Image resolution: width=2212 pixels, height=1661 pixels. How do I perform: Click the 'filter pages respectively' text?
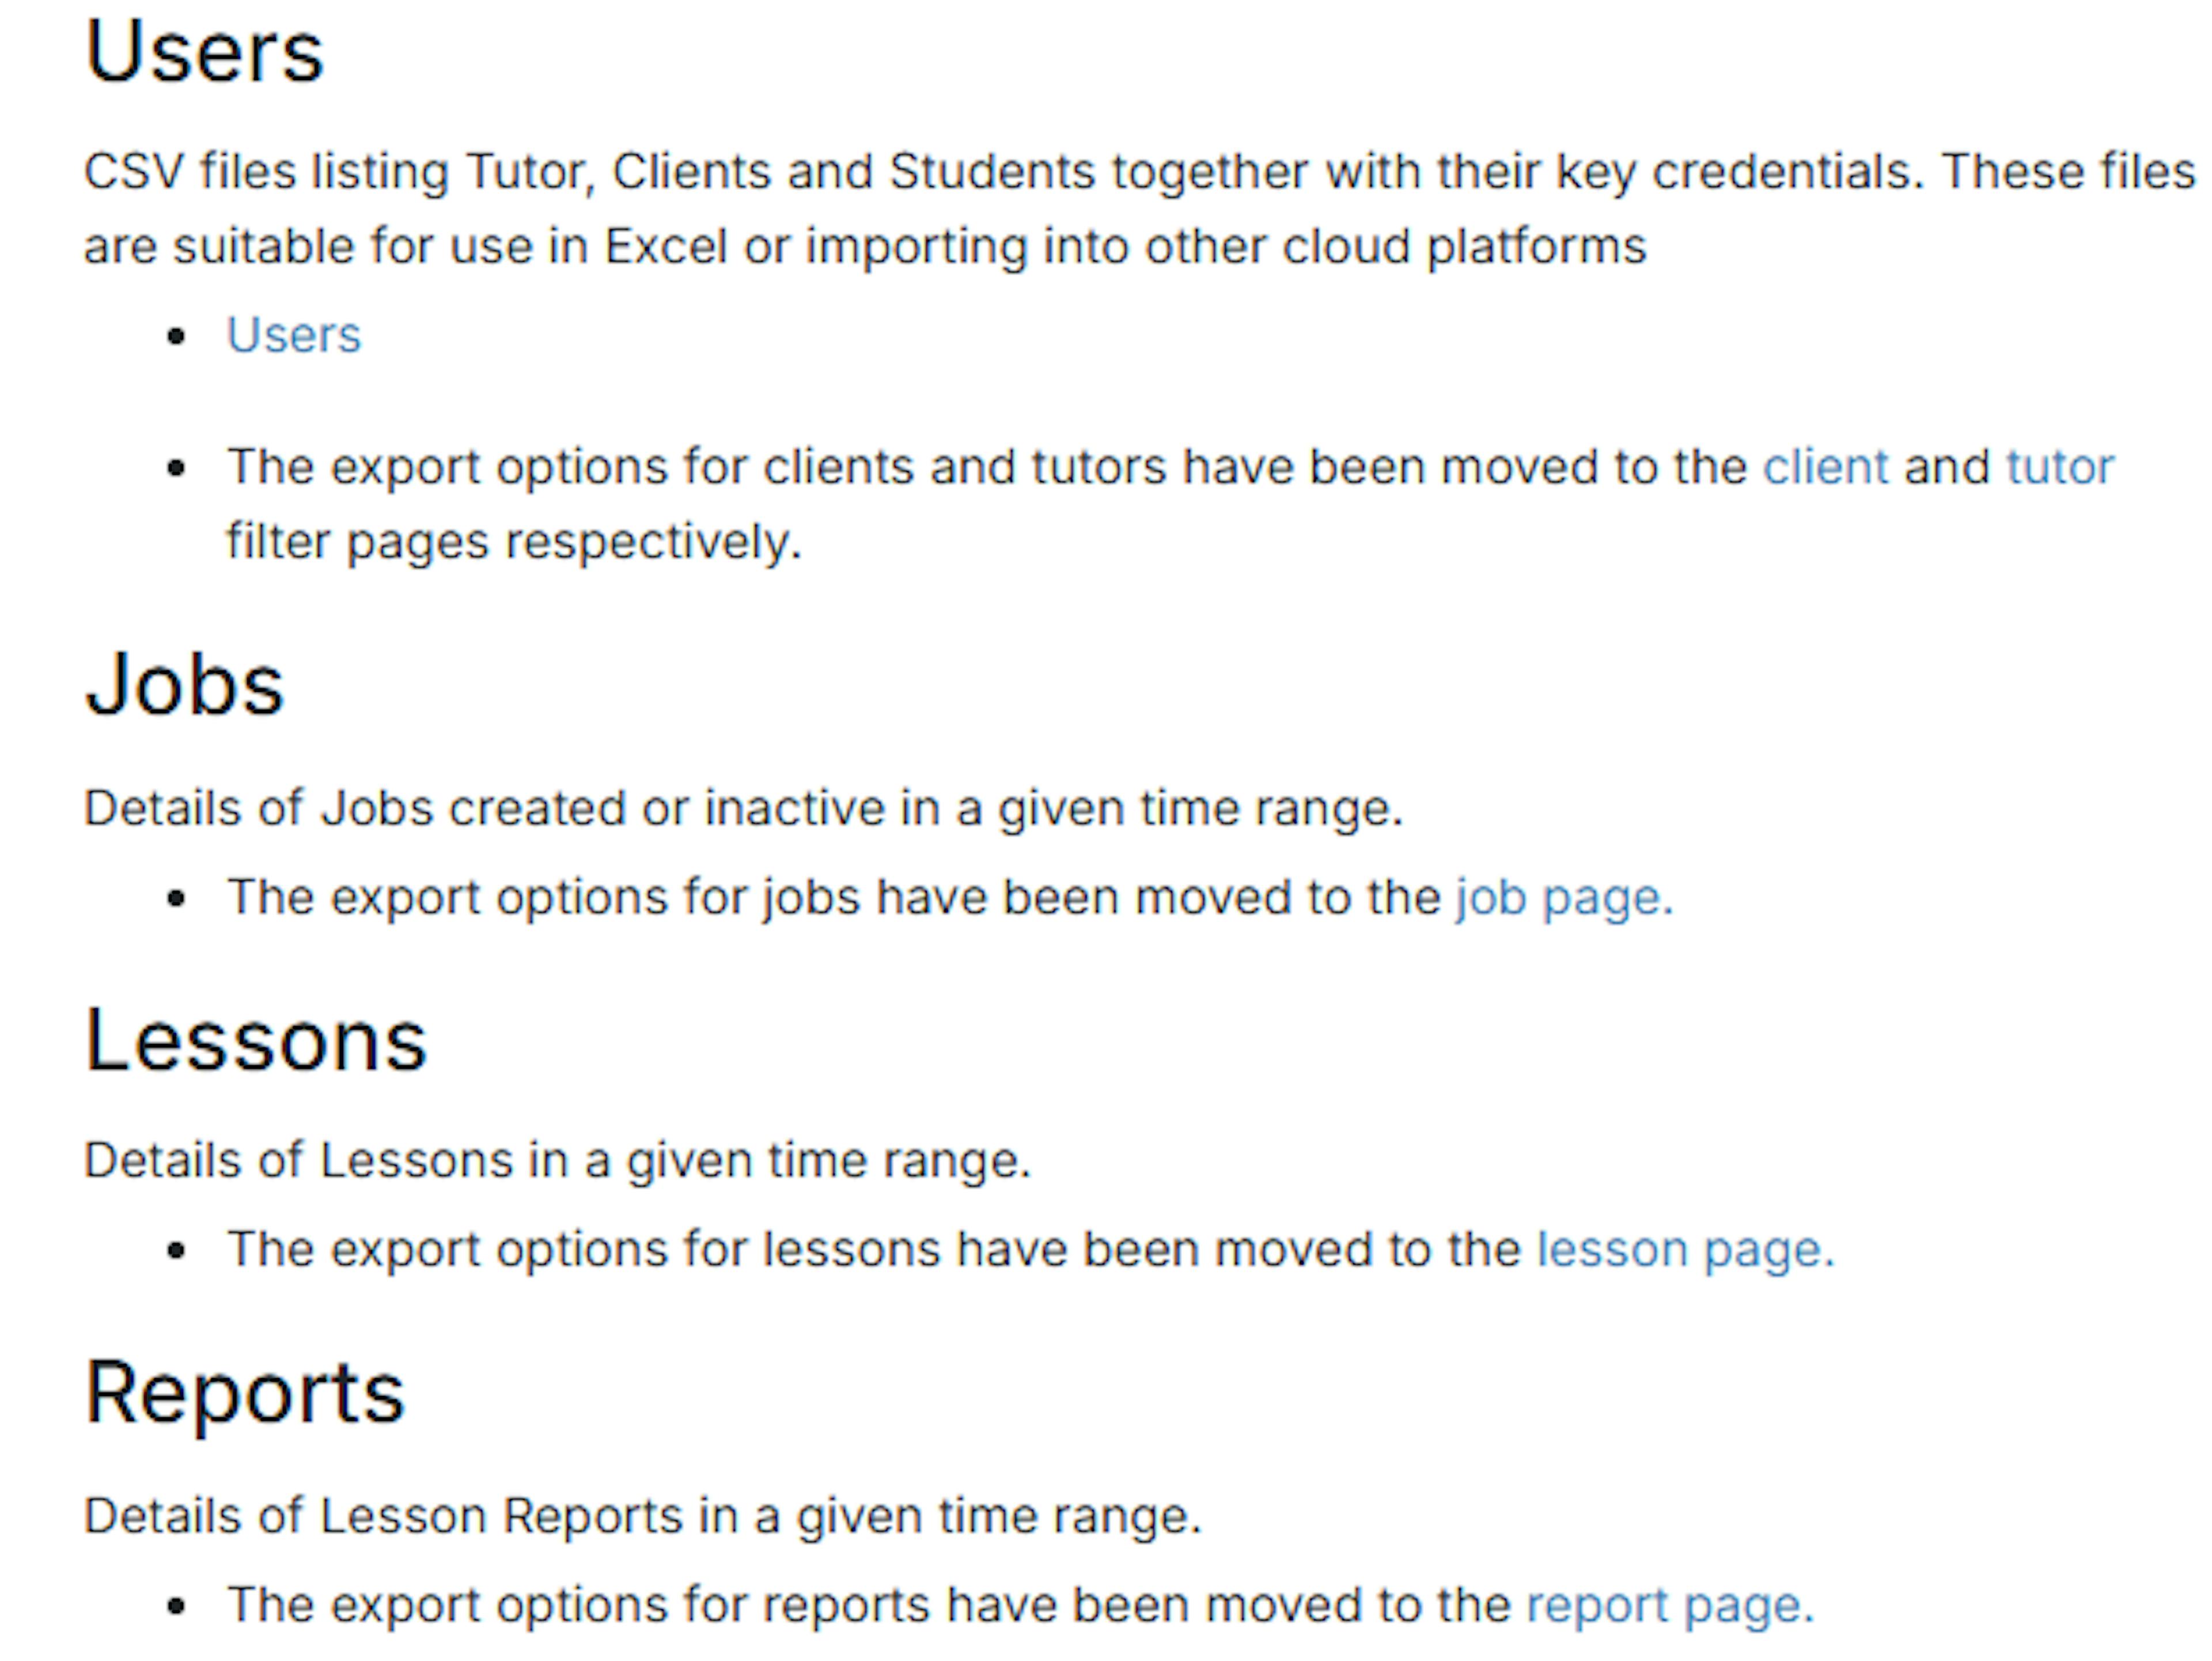514,542
